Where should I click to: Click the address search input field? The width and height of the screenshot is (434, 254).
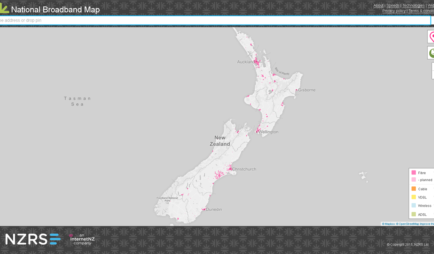pos(170,20)
